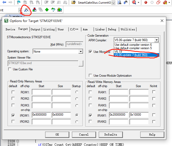172x146 pixels.
Task: Open the Linker tab
Action: point(100,29)
